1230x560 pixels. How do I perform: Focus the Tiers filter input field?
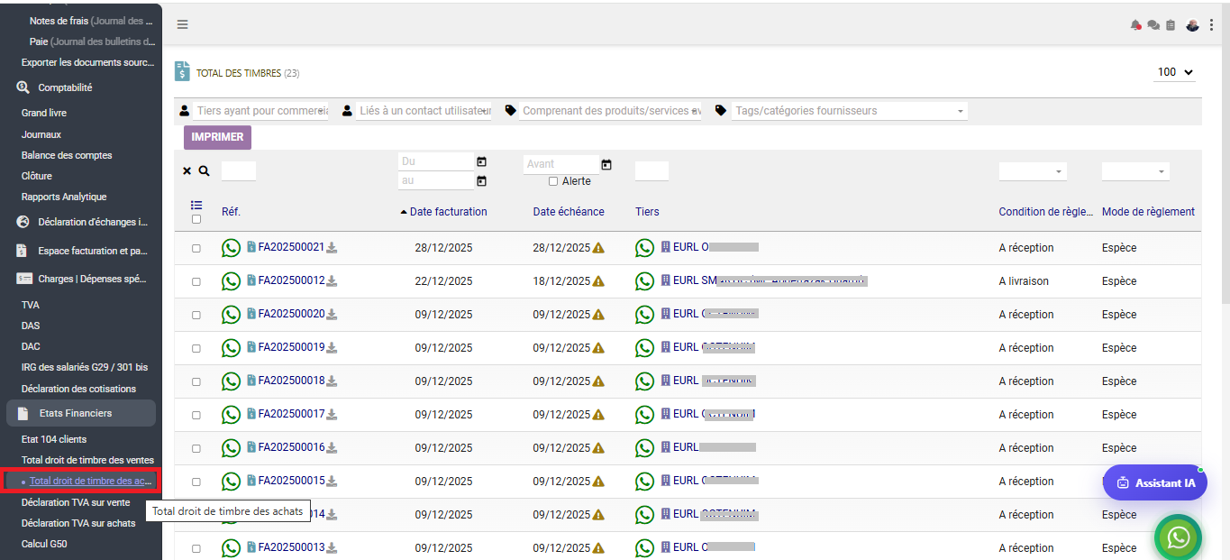pos(651,171)
